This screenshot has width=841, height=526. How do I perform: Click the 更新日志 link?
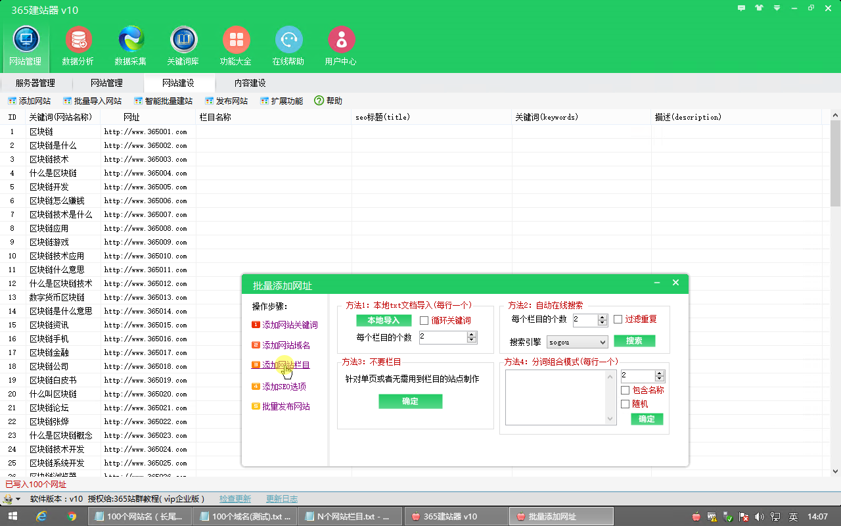282,499
